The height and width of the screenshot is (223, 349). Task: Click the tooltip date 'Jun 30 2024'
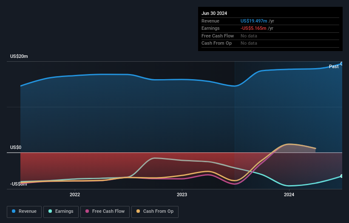tap(214, 13)
